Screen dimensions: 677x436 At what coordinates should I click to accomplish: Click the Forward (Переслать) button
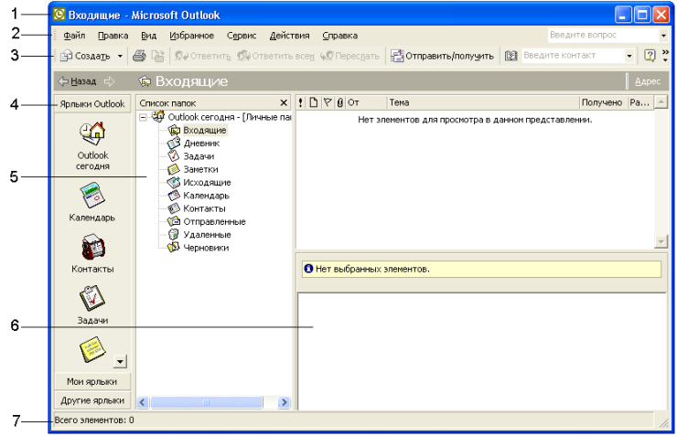(349, 56)
